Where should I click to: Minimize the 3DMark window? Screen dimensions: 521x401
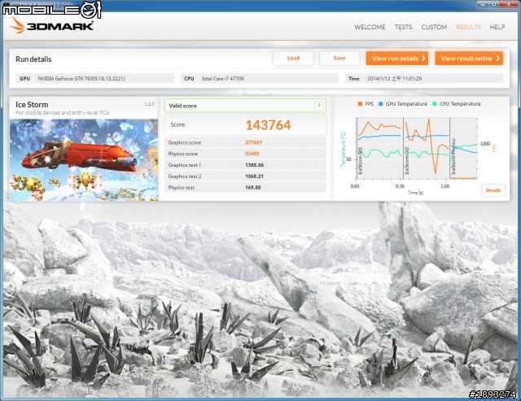coord(483,5)
